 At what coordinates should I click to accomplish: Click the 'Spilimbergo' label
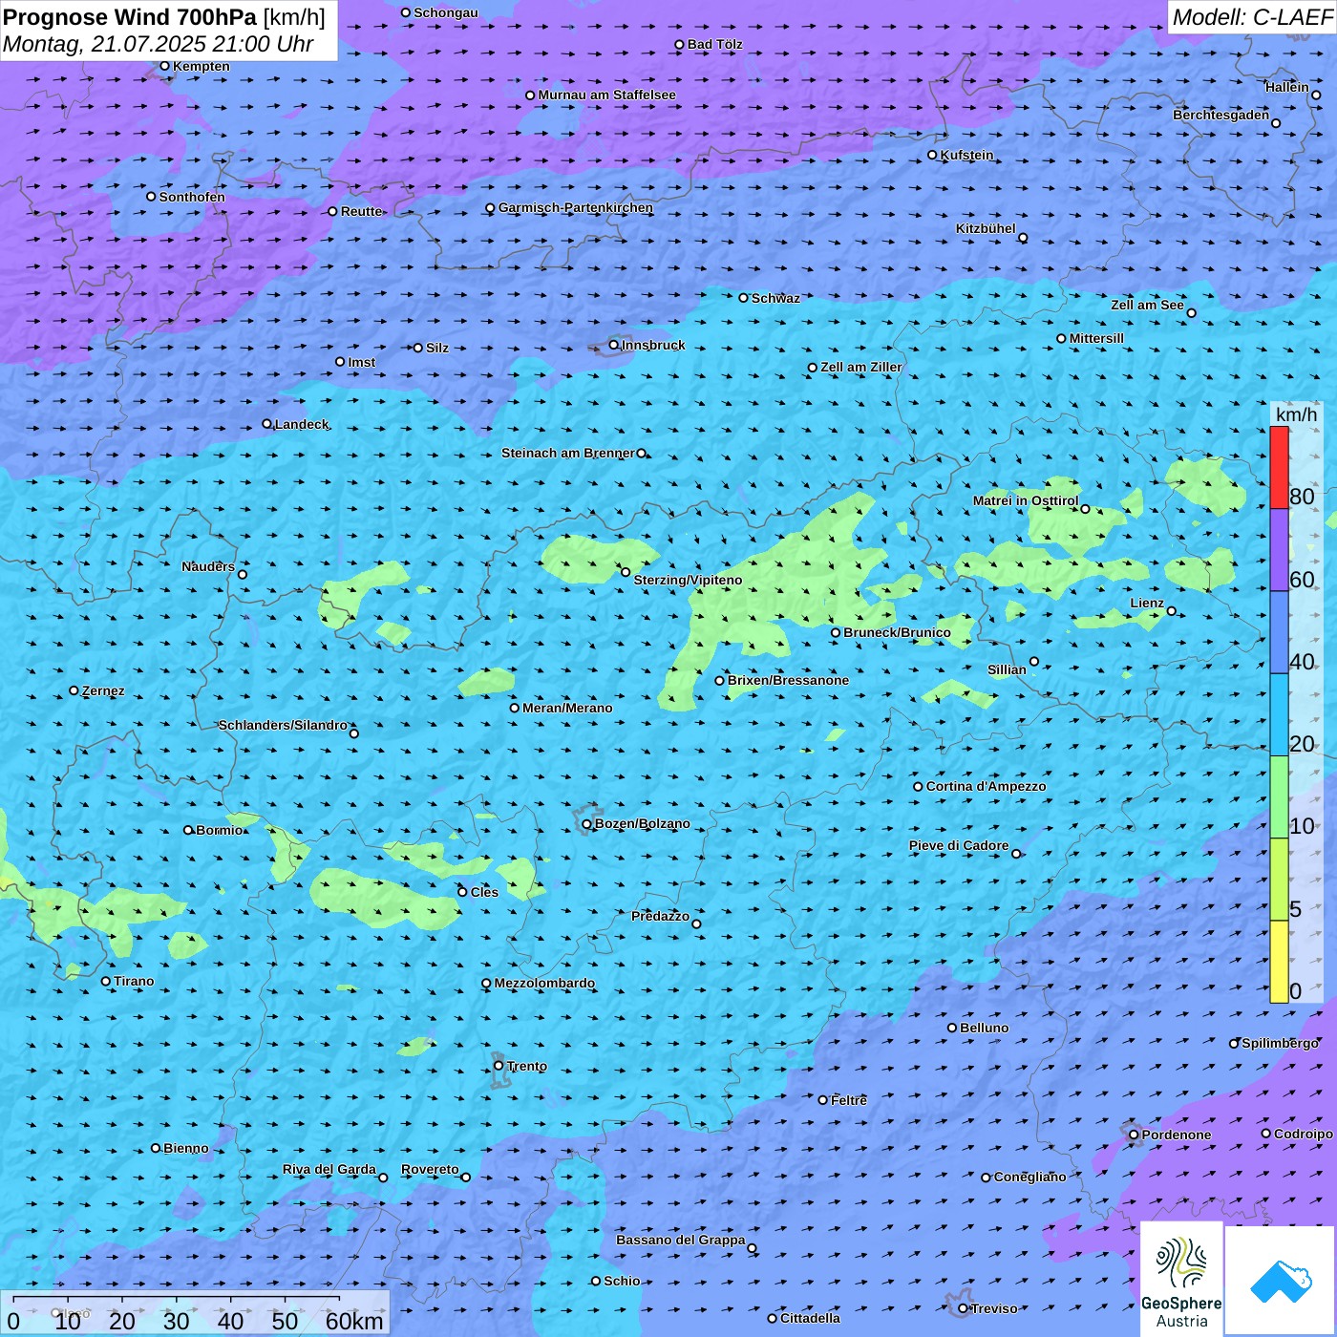(1280, 1043)
